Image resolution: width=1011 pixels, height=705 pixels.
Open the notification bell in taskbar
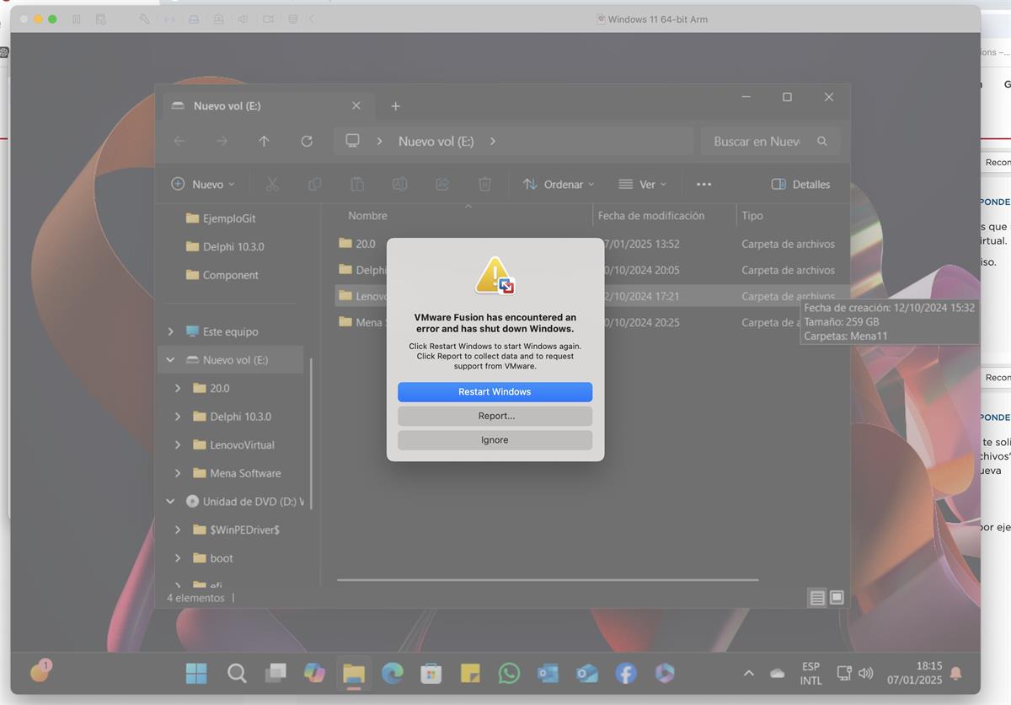[x=955, y=673]
